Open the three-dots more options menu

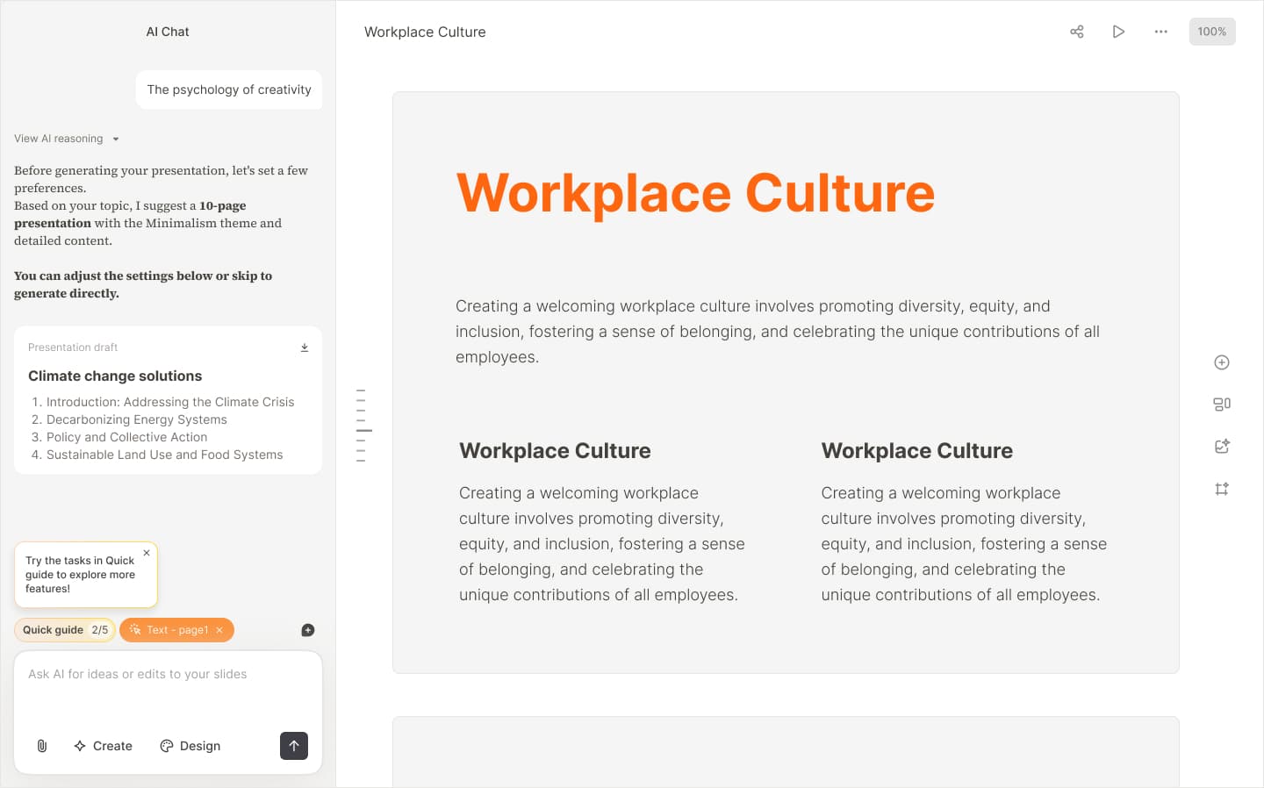click(x=1160, y=32)
